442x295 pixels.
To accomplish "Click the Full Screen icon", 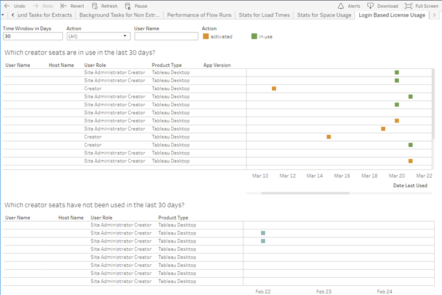I will pyautogui.click(x=408, y=6).
